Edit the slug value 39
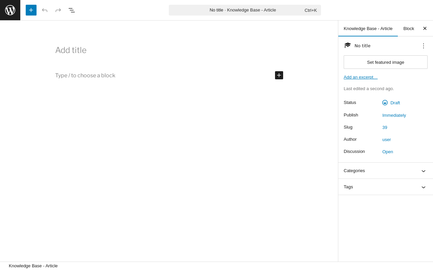Screen dimensions: 433x270 [x=385, y=127]
